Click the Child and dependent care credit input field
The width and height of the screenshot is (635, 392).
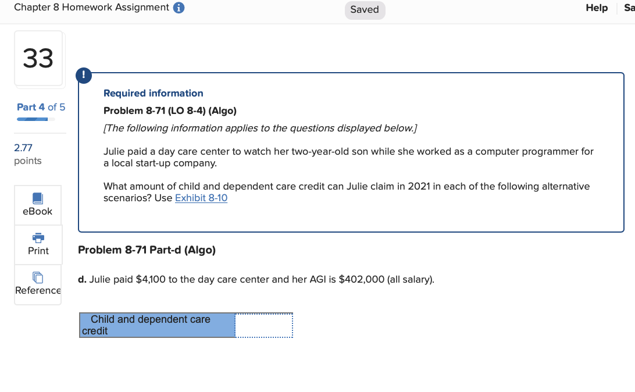tap(264, 325)
